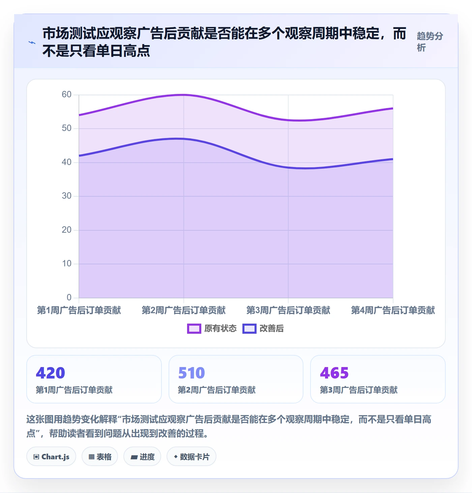Toggle the 原有状态 legend series
Image resolution: width=472 pixels, height=493 pixels.
tap(212, 328)
